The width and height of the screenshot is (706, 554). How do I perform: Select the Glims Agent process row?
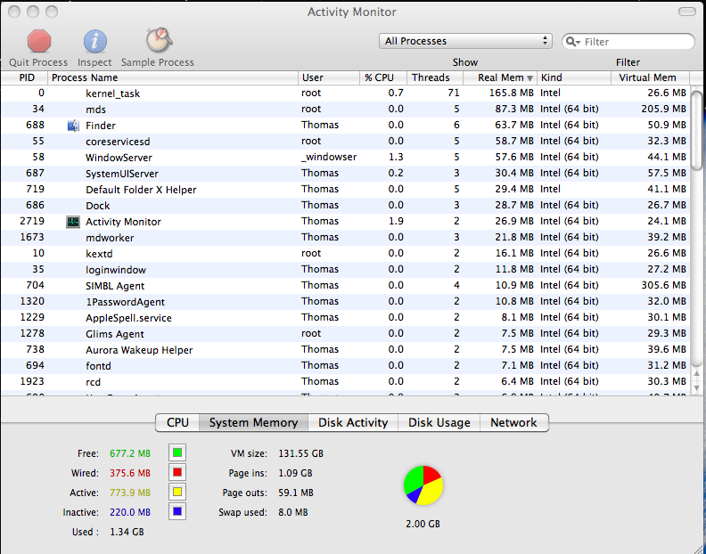(x=345, y=334)
